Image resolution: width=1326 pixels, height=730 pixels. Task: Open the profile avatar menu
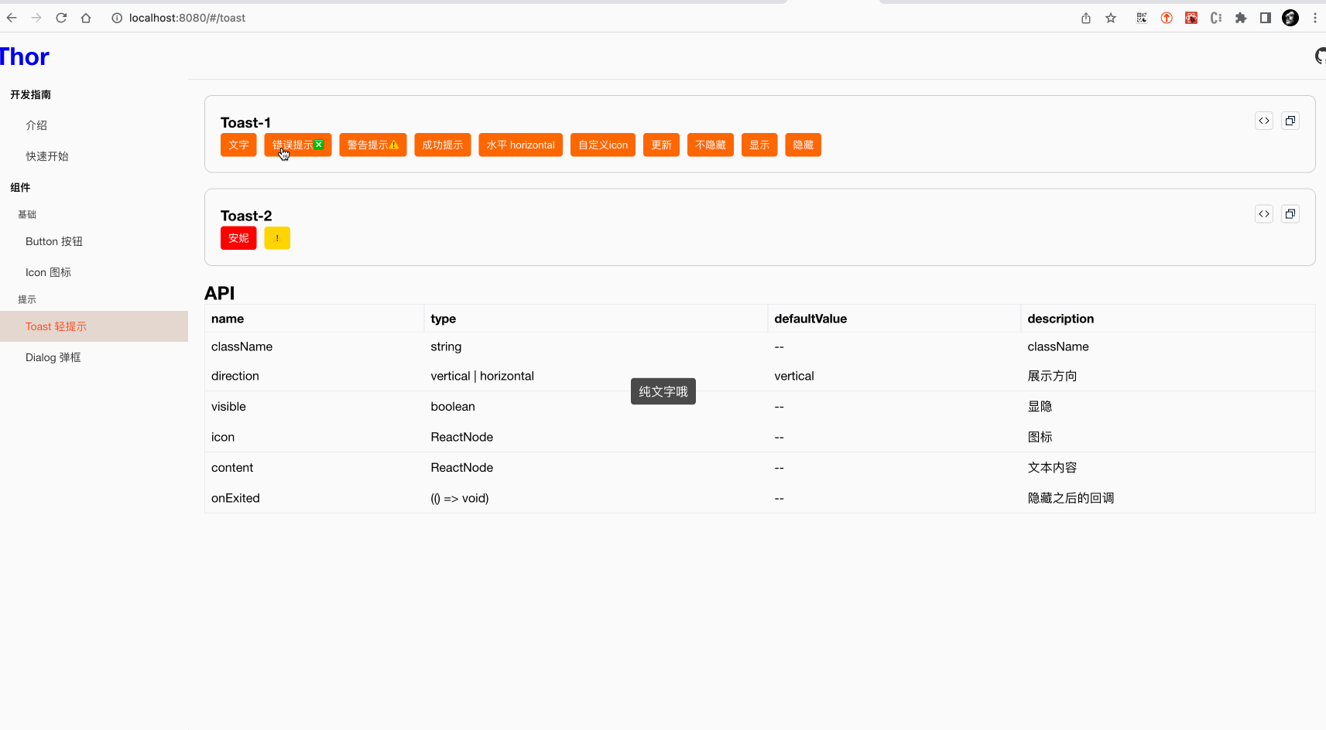click(x=1290, y=18)
